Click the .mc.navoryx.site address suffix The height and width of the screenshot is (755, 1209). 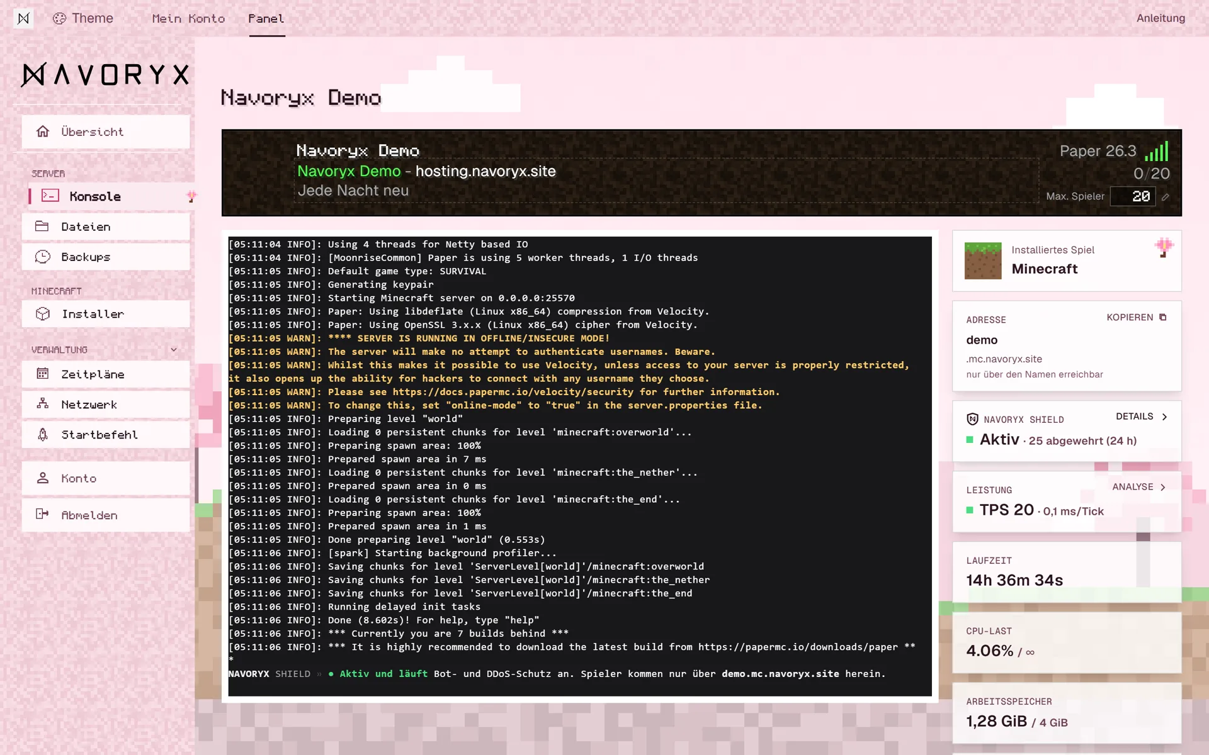coord(1004,359)
